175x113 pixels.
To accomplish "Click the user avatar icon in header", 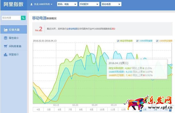I will click(x=31, y=4).
